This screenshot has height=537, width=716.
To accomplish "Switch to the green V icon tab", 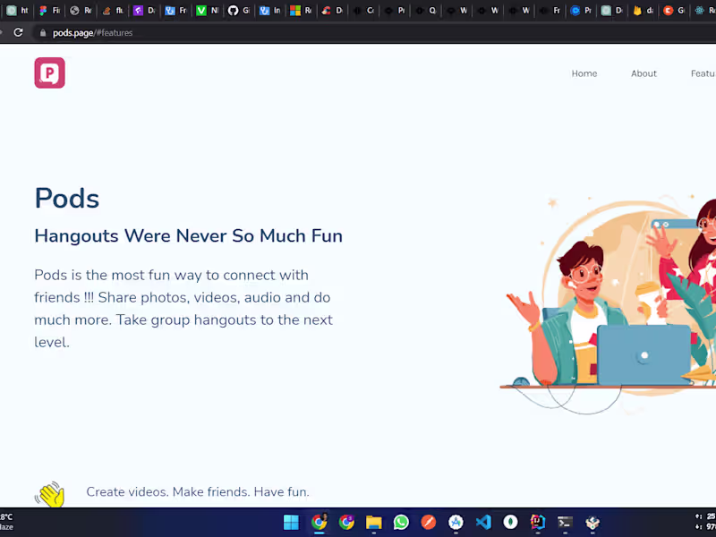I will [x=207, y=10].
